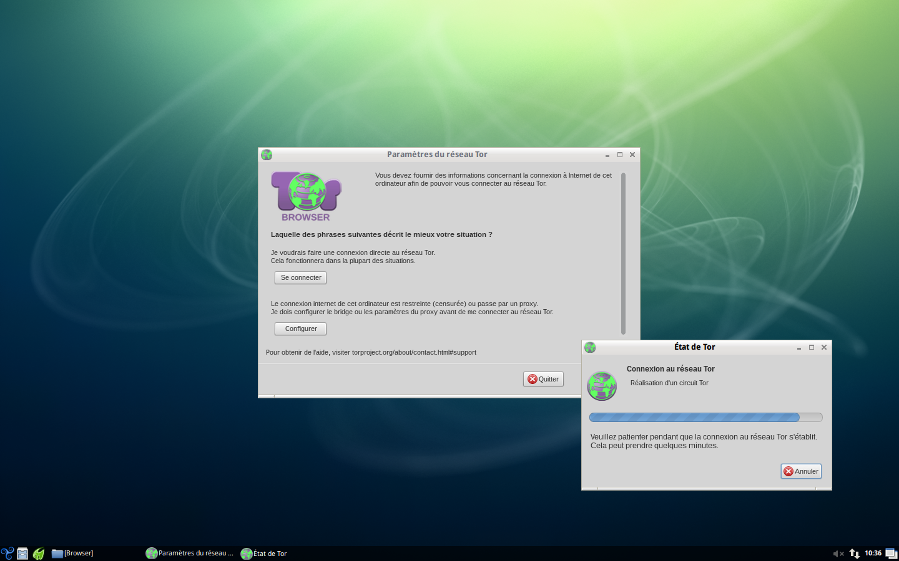This screenshot has height=561, width=899.
Task: Switch to Paramètres du réseau taskbar item
Action: (x=190, y=553)
